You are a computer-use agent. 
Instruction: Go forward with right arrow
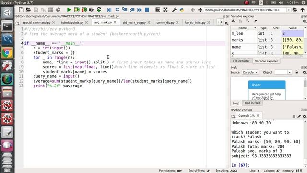[200, 10]
